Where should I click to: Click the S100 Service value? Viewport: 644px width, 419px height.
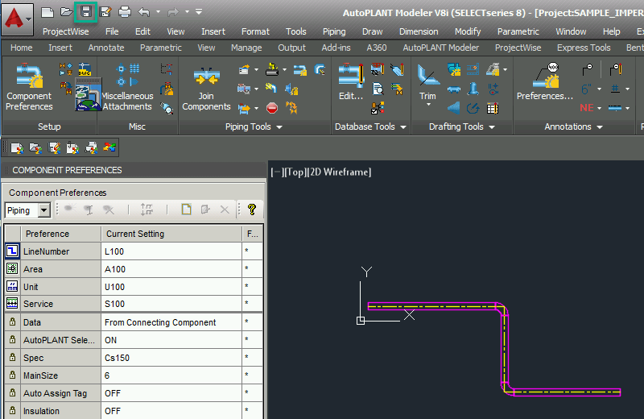[x=171, y=304]
